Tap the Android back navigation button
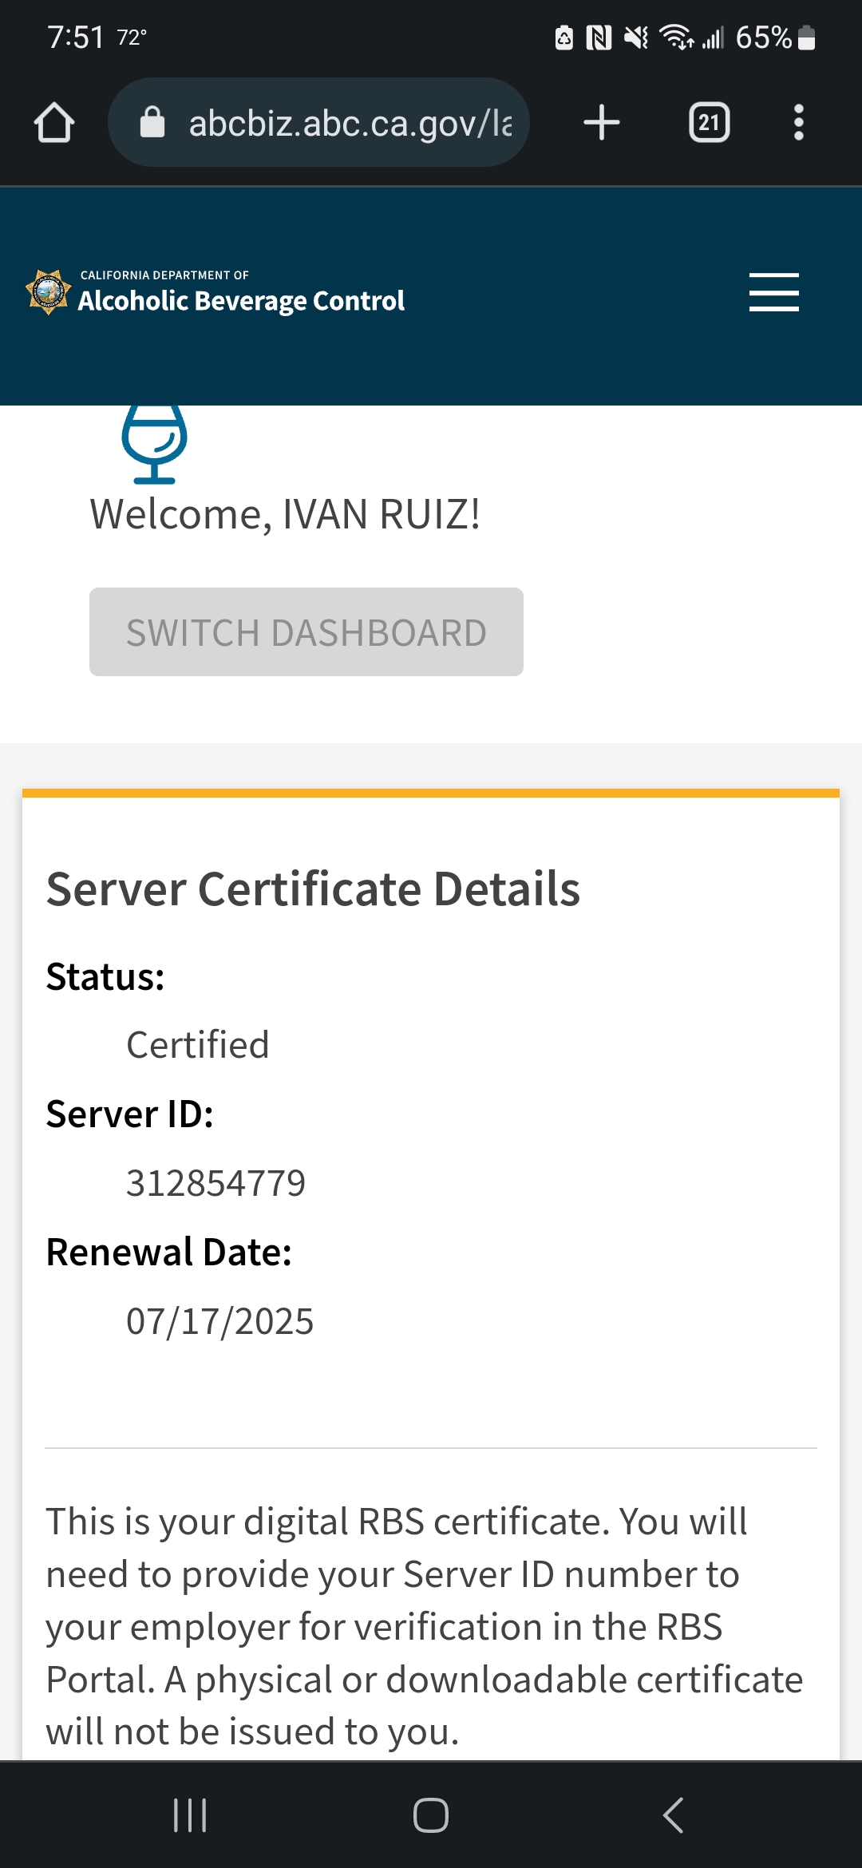This screenshot has width=862, height=1868. [673, 1815]
